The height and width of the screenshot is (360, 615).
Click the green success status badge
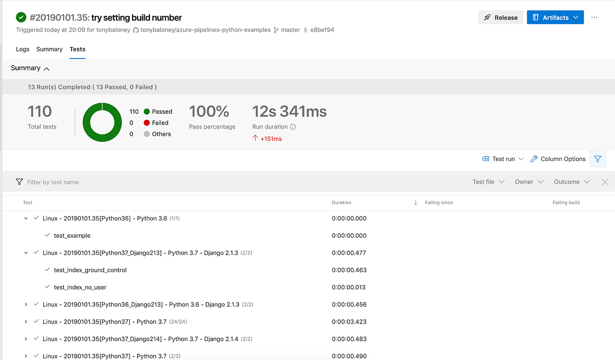point(21,17)
